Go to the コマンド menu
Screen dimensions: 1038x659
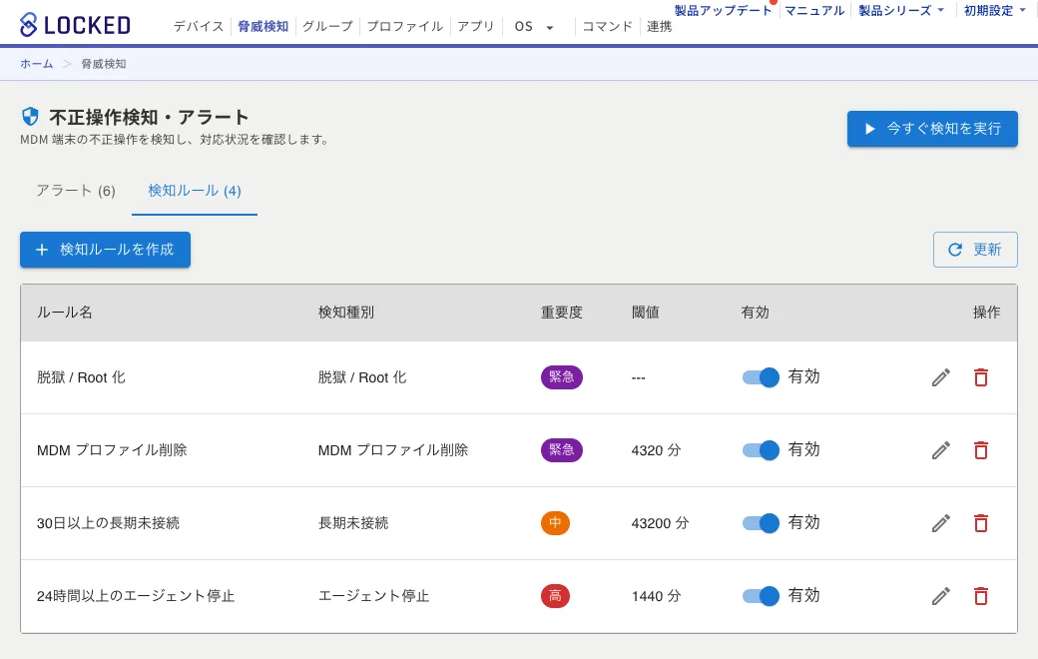click(608, 27)
